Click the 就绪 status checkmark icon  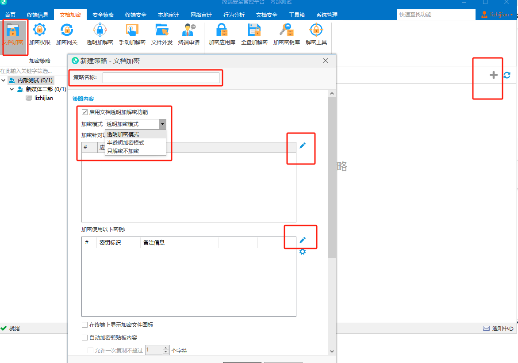point(4,329)
